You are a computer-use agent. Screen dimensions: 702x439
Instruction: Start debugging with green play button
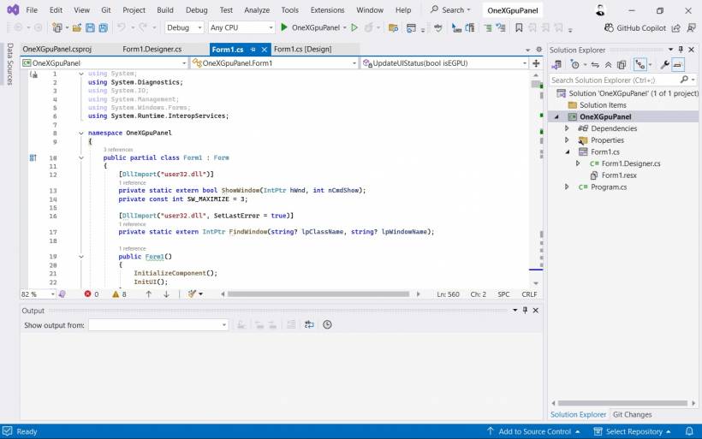284,27
